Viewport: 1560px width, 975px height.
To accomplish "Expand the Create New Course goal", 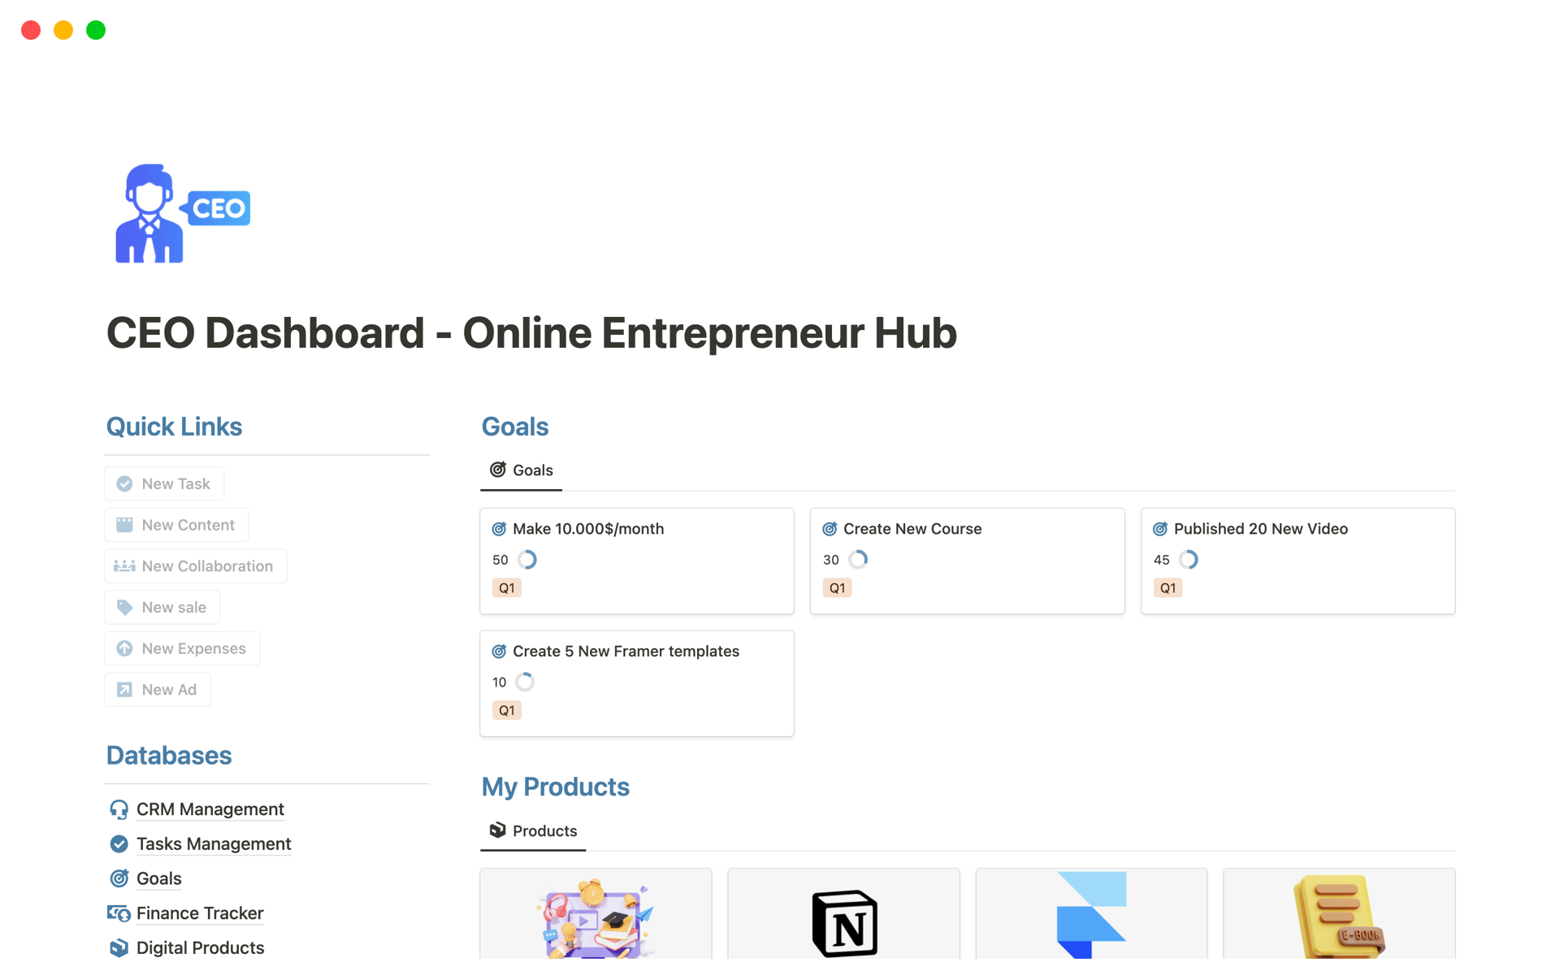I will (x=912, y=526).
